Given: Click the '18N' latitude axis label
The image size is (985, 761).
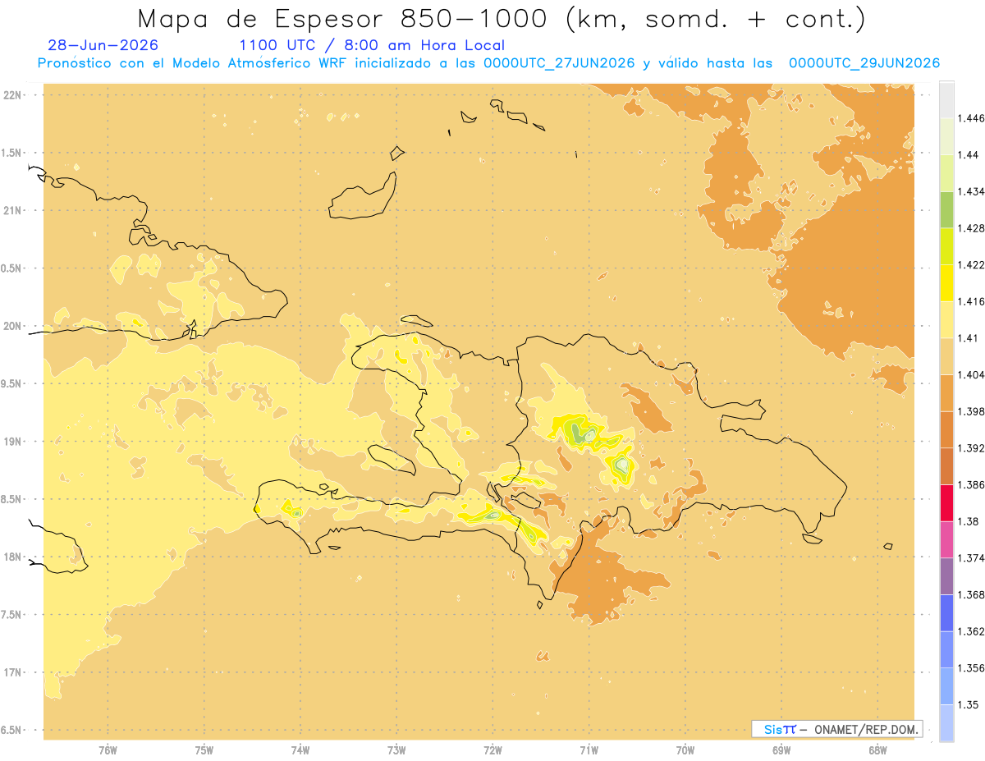Looking at the screenshot, I should [12, 557].
